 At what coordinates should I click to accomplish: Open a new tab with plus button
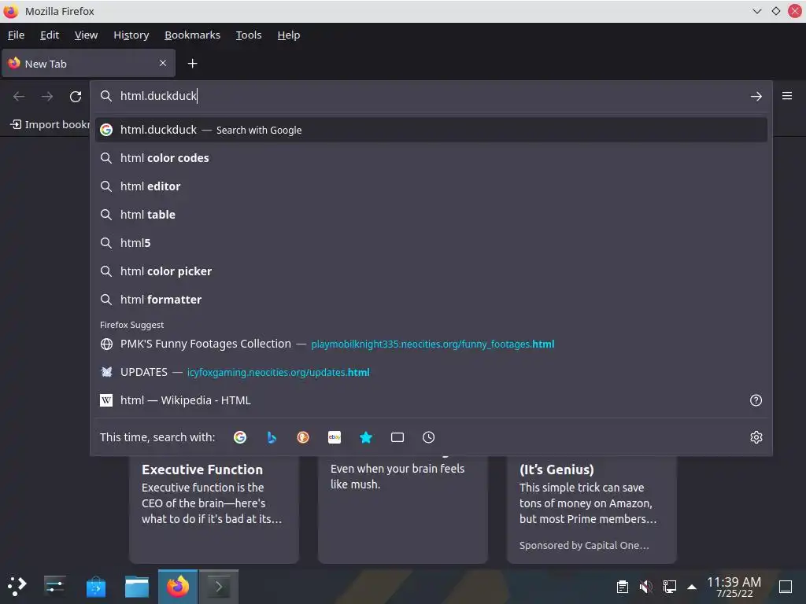[x=192, y=63]
